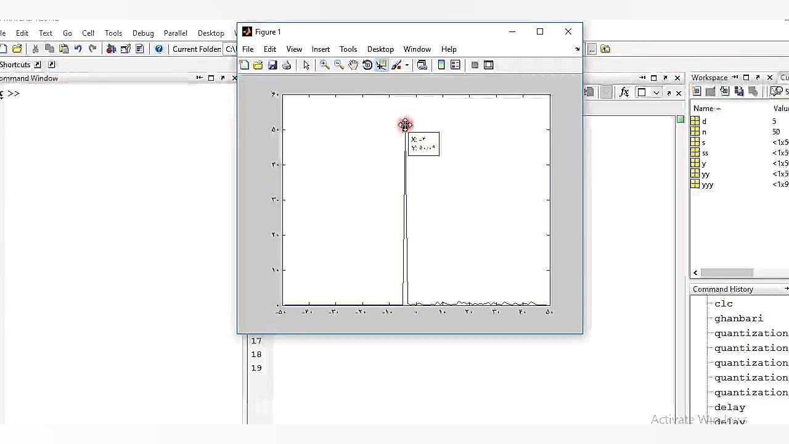Open the main MATLAB Tools menu
789x444 pixels.
tap(113, 33)
